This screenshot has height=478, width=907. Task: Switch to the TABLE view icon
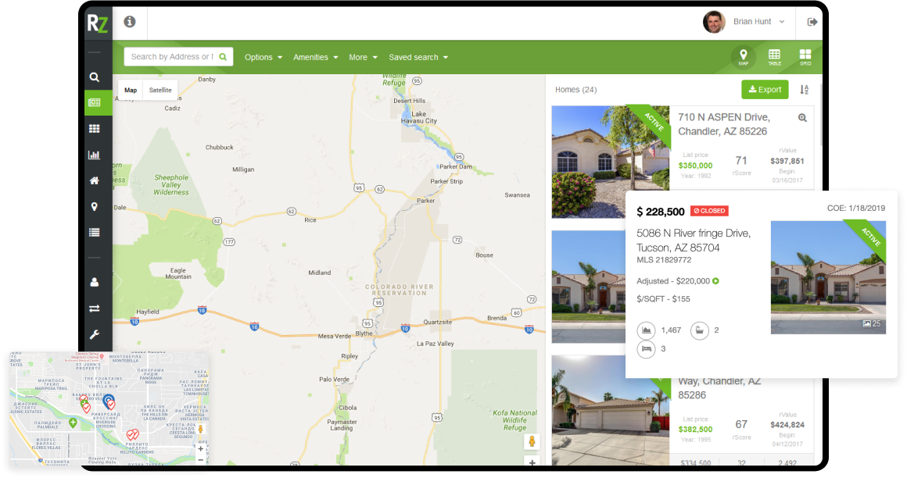774,57
